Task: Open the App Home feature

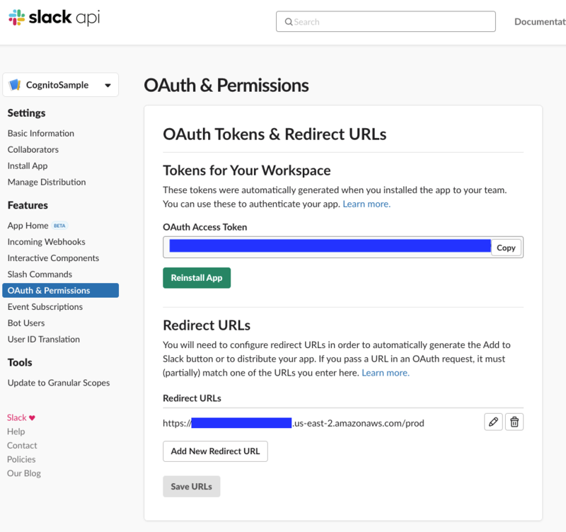Action: coord(28,226)
